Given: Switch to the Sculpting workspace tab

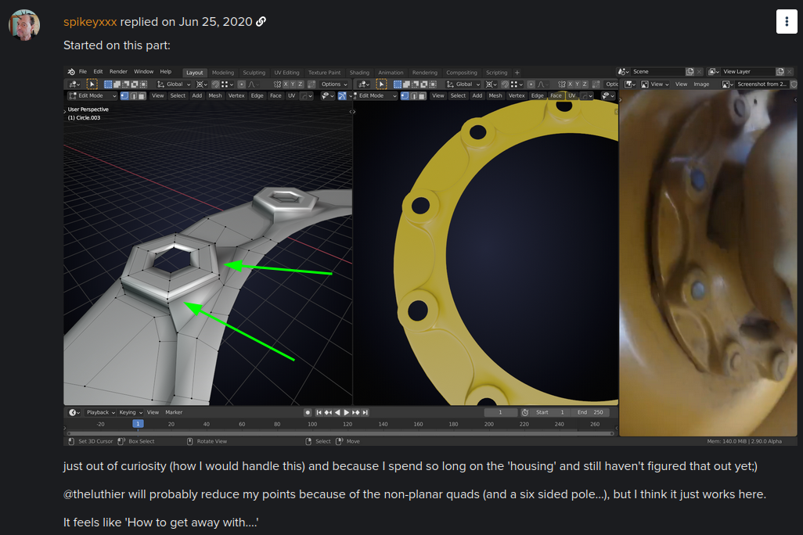Looking at the screenshot, I should (x=254, y=73).
